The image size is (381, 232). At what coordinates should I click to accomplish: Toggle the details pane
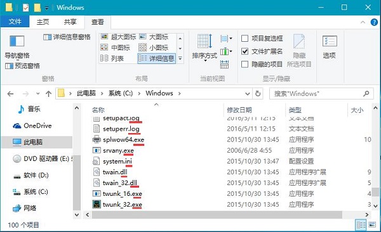(67, 37)
